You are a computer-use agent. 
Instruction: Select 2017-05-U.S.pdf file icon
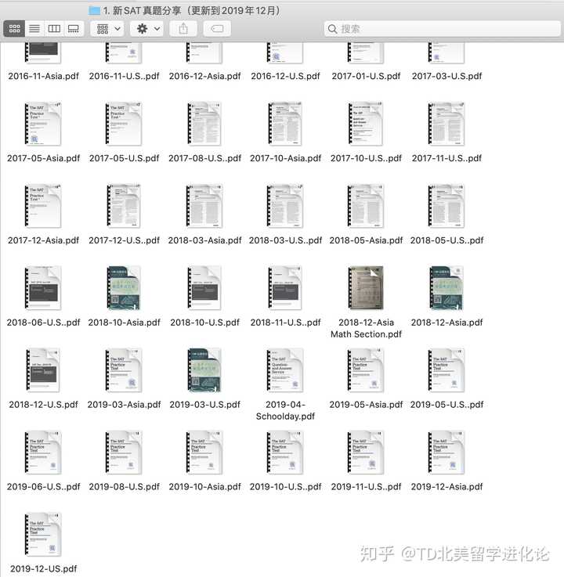(124, 124)
